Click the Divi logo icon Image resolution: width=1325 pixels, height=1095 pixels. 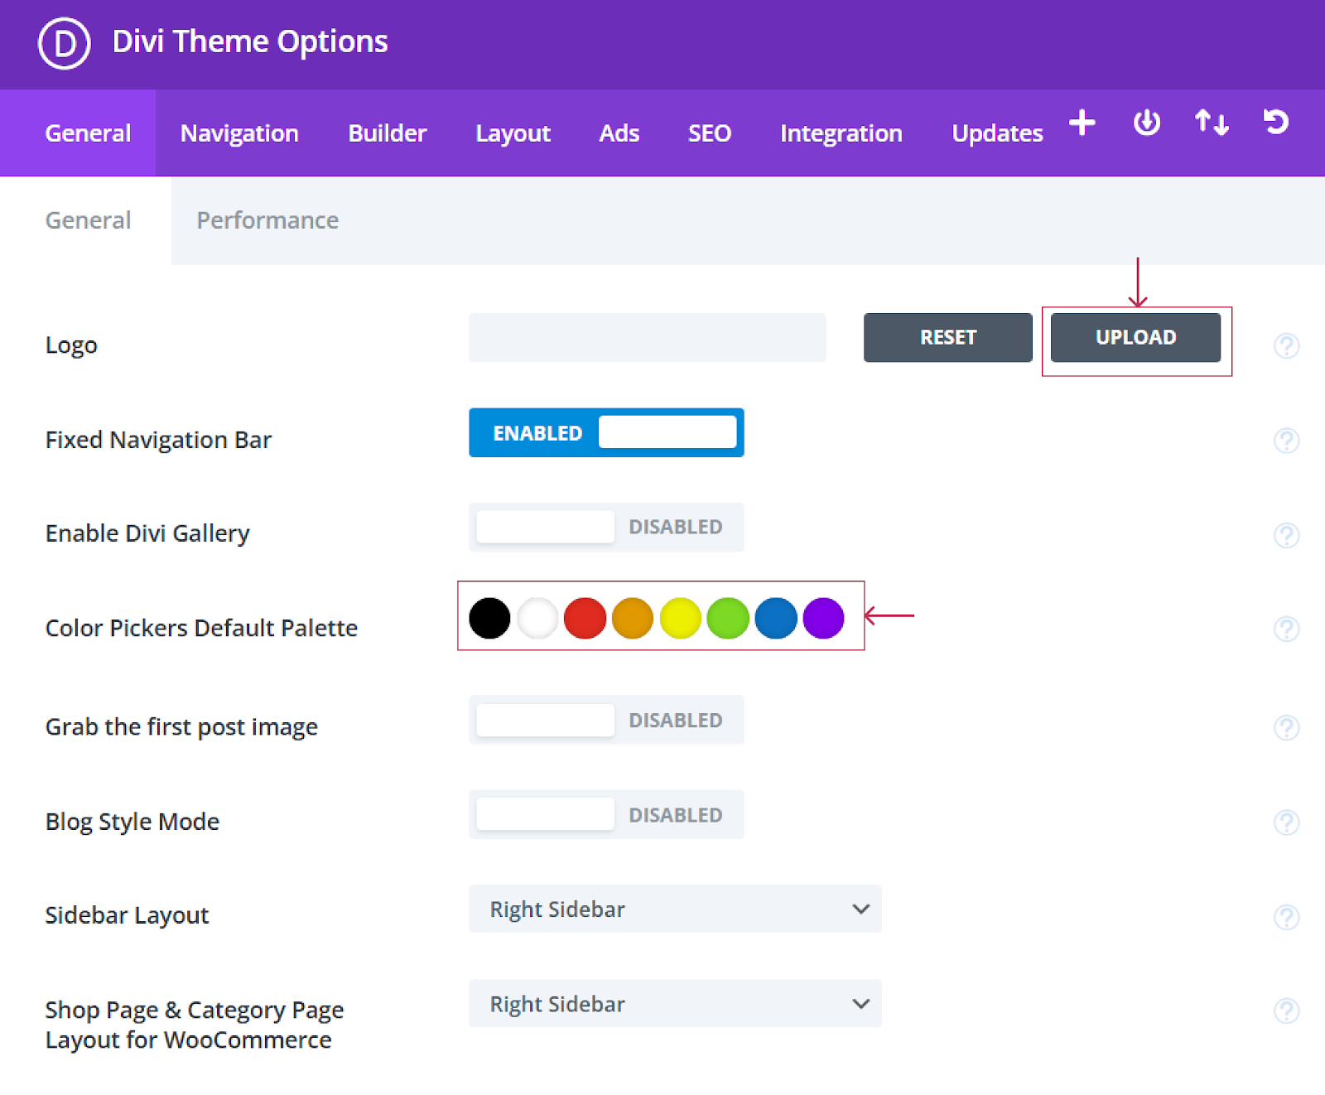tap(64, 43)
